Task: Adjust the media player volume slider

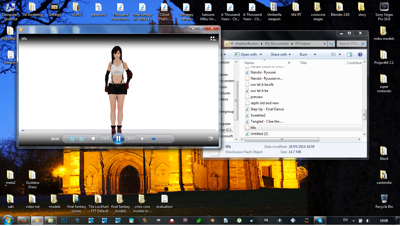Action: coord(160,139)
